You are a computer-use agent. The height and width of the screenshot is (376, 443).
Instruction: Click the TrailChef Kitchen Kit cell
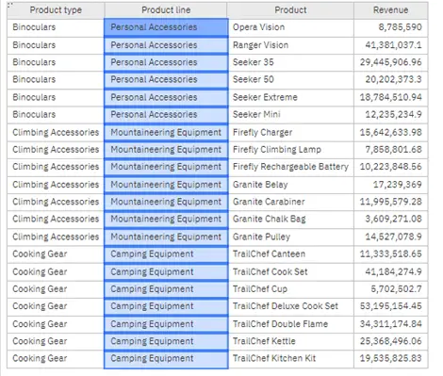290,358
